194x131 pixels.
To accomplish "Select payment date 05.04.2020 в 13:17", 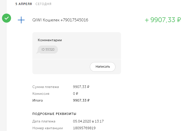I will click(x=88, y=121).
